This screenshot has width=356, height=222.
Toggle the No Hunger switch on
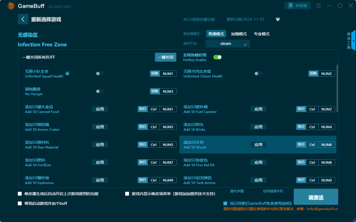click(x=100, y=91)
